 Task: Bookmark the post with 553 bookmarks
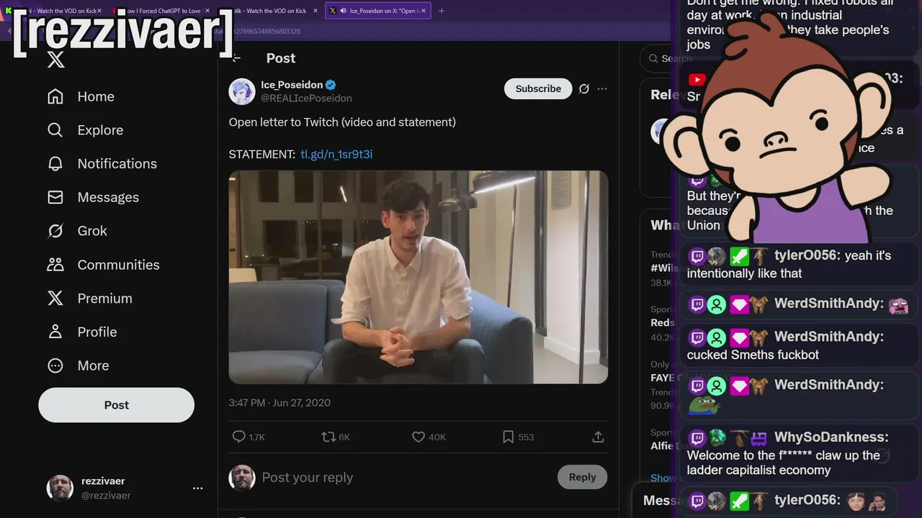pyautogui.click(x=518, y=437)
